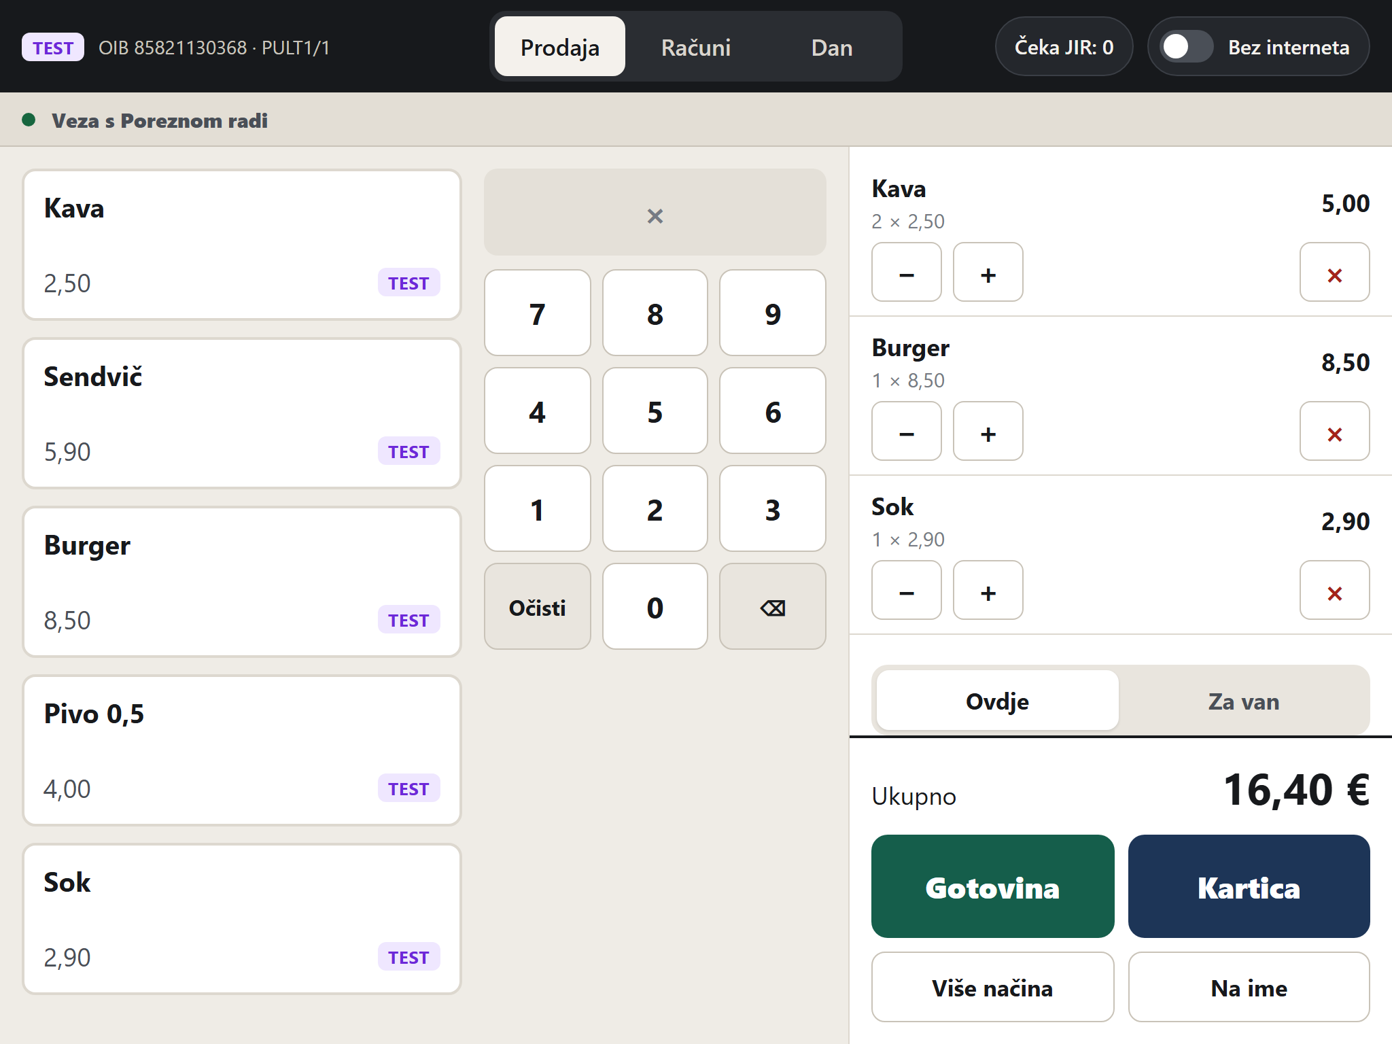This screenshot has height=1044, width=1392.
Task: Tap the backspace key on keypad
Action: (773, 606)
